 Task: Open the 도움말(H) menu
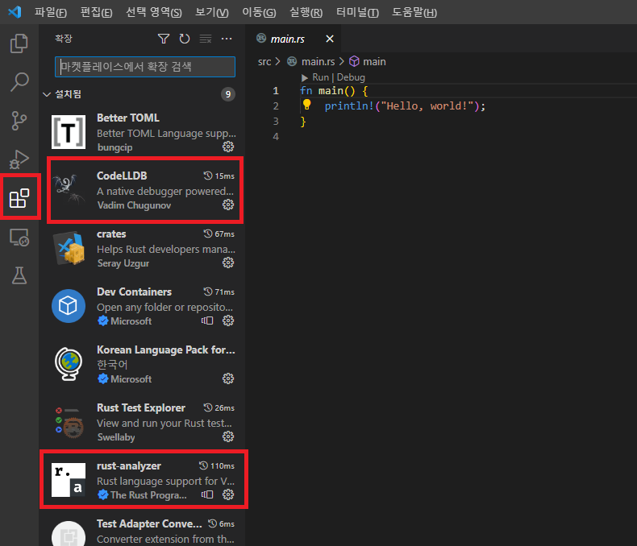click(x=414, y=12)
